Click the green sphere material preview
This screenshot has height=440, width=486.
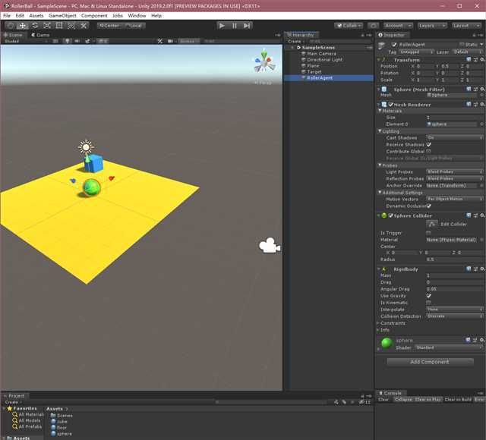[387, 344]
